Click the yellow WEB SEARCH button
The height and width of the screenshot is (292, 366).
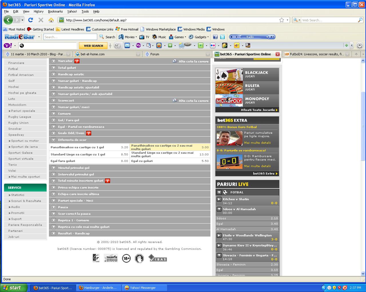coord(93,46)
